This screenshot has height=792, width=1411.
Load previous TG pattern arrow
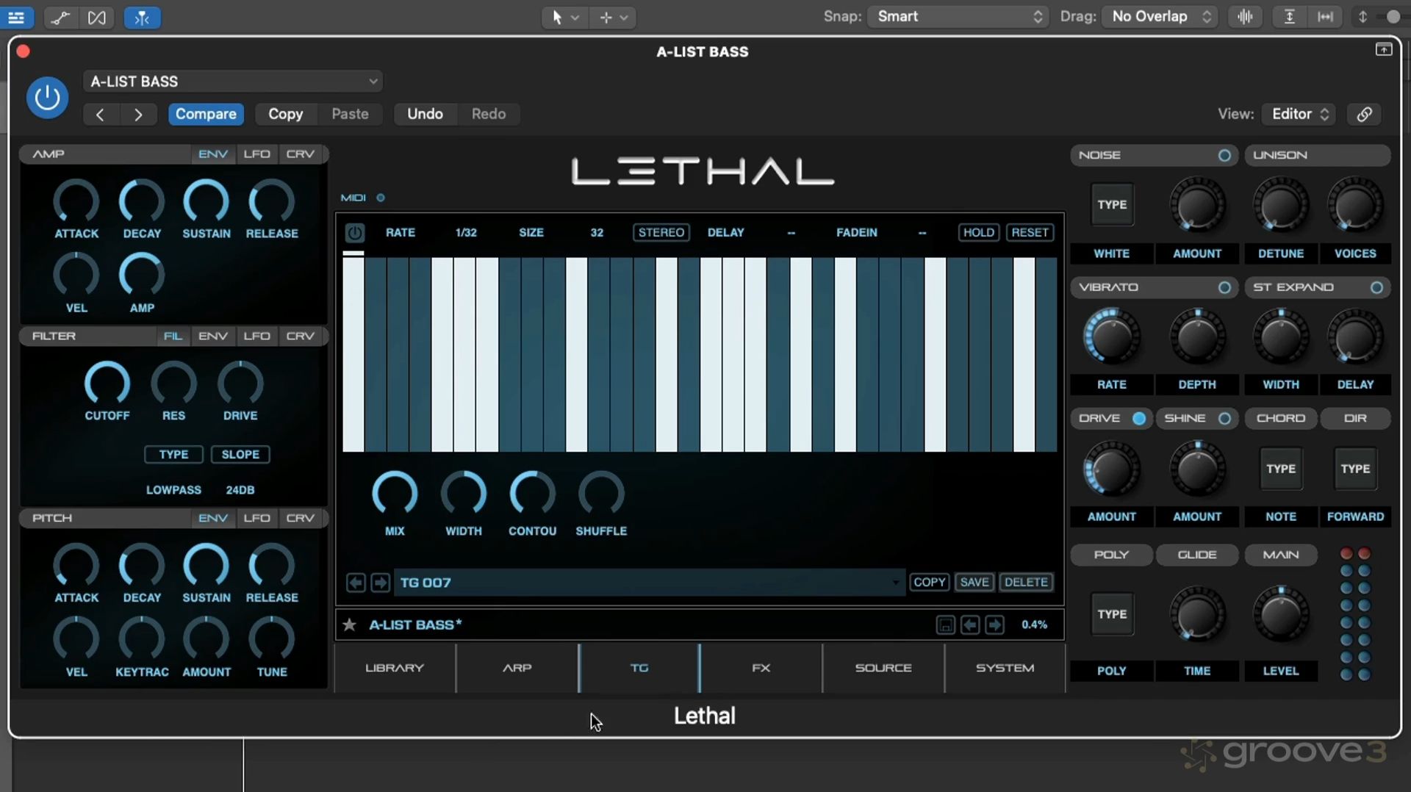pos(356,583)
